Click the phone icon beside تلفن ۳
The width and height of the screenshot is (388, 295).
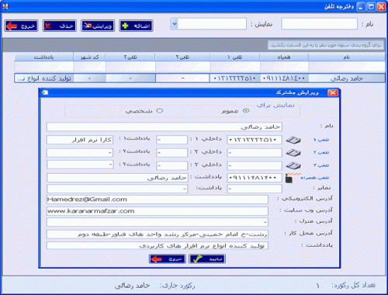click(x=293, y=165)
